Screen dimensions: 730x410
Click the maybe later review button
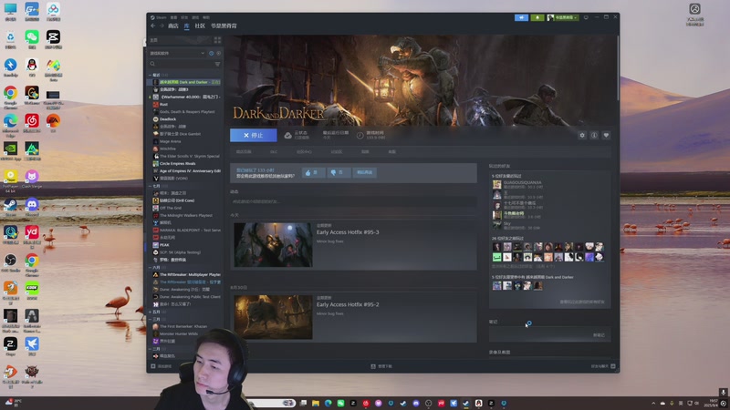click(364, 172)
